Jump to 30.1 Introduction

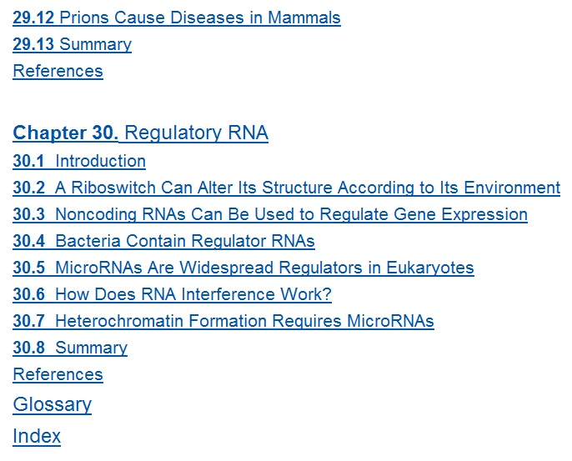click(x=100, y=161)
